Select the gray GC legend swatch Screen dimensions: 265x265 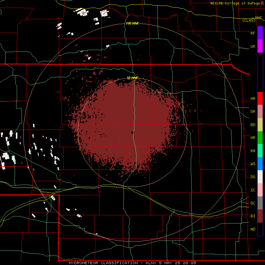(260, 203)
